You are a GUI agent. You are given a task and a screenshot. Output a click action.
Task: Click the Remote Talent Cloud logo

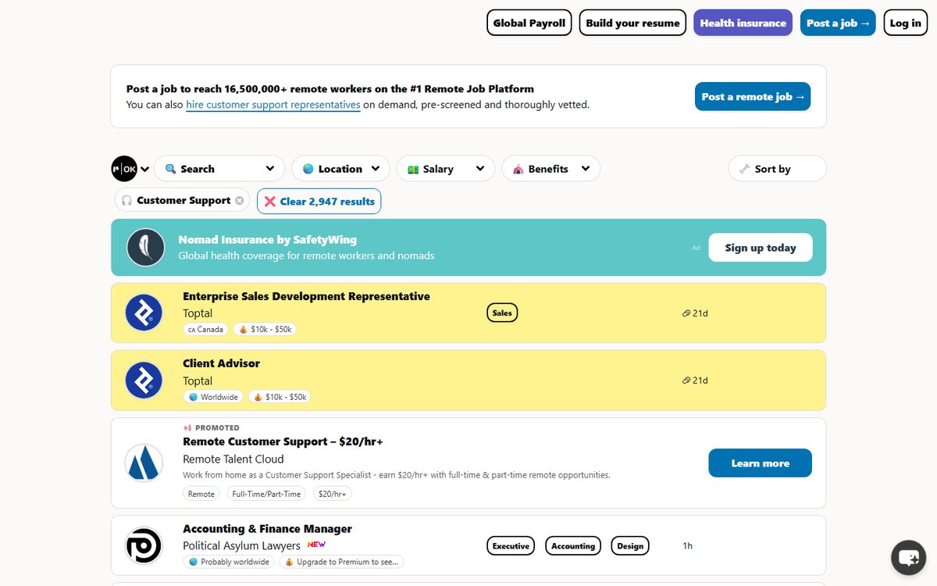tap(144, 463)
